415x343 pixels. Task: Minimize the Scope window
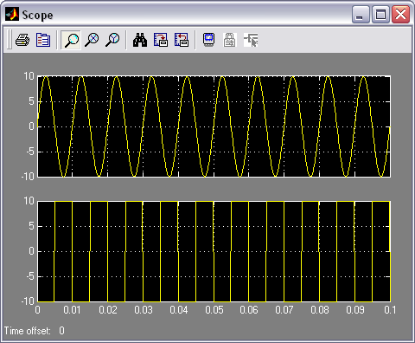point(361,15)
